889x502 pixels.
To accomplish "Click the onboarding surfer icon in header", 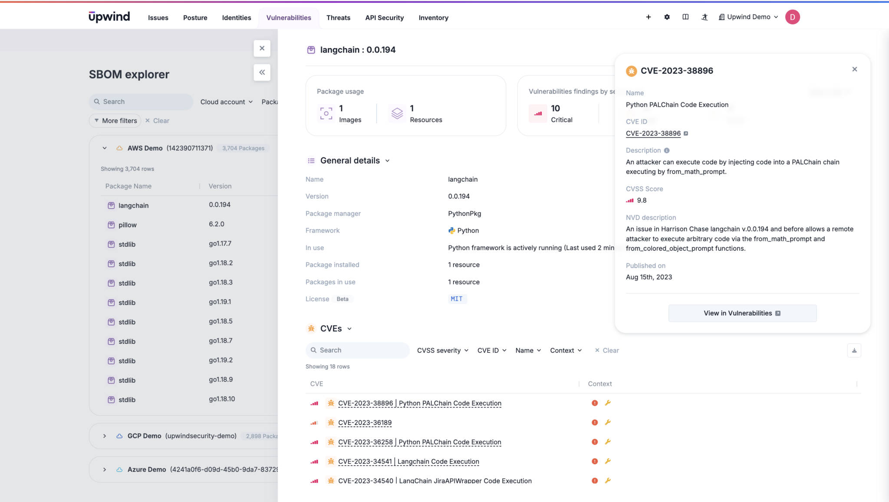I will point(705,17).
